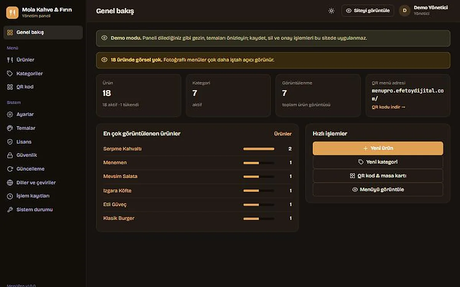The image size is (460, 287).
Task: Click the Lisans shield icon
Action: 10,142
